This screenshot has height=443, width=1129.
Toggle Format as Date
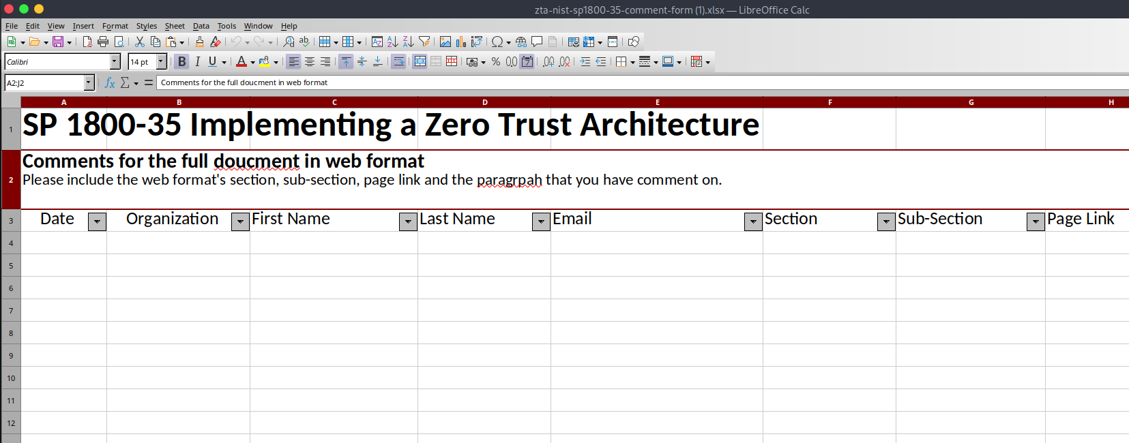tap(527, 61)
